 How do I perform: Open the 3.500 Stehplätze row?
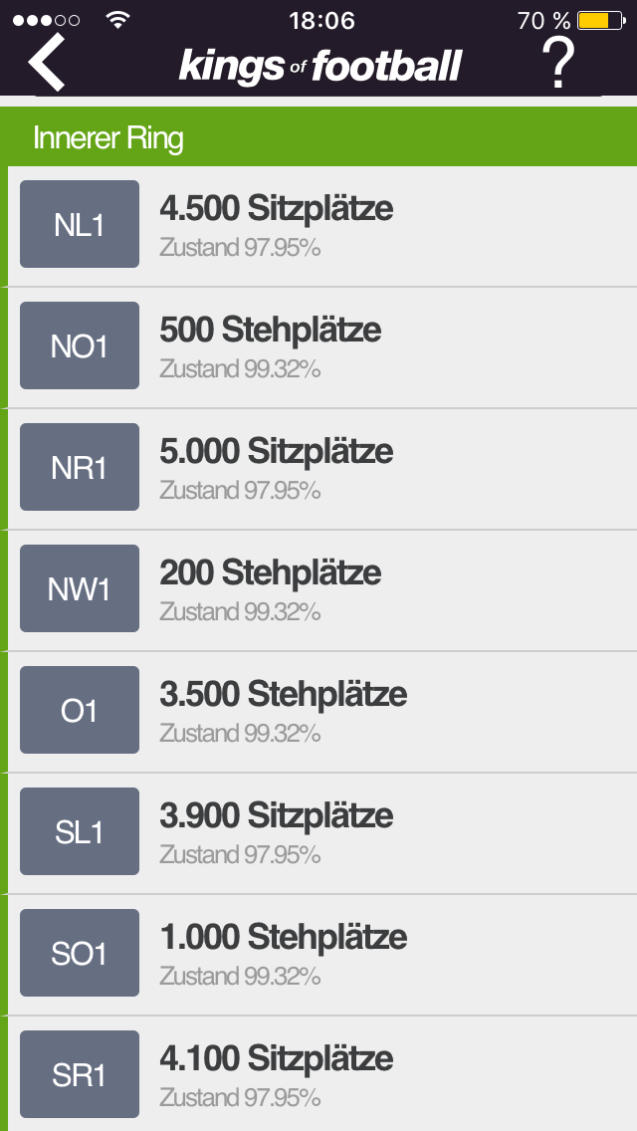point(322,712)
